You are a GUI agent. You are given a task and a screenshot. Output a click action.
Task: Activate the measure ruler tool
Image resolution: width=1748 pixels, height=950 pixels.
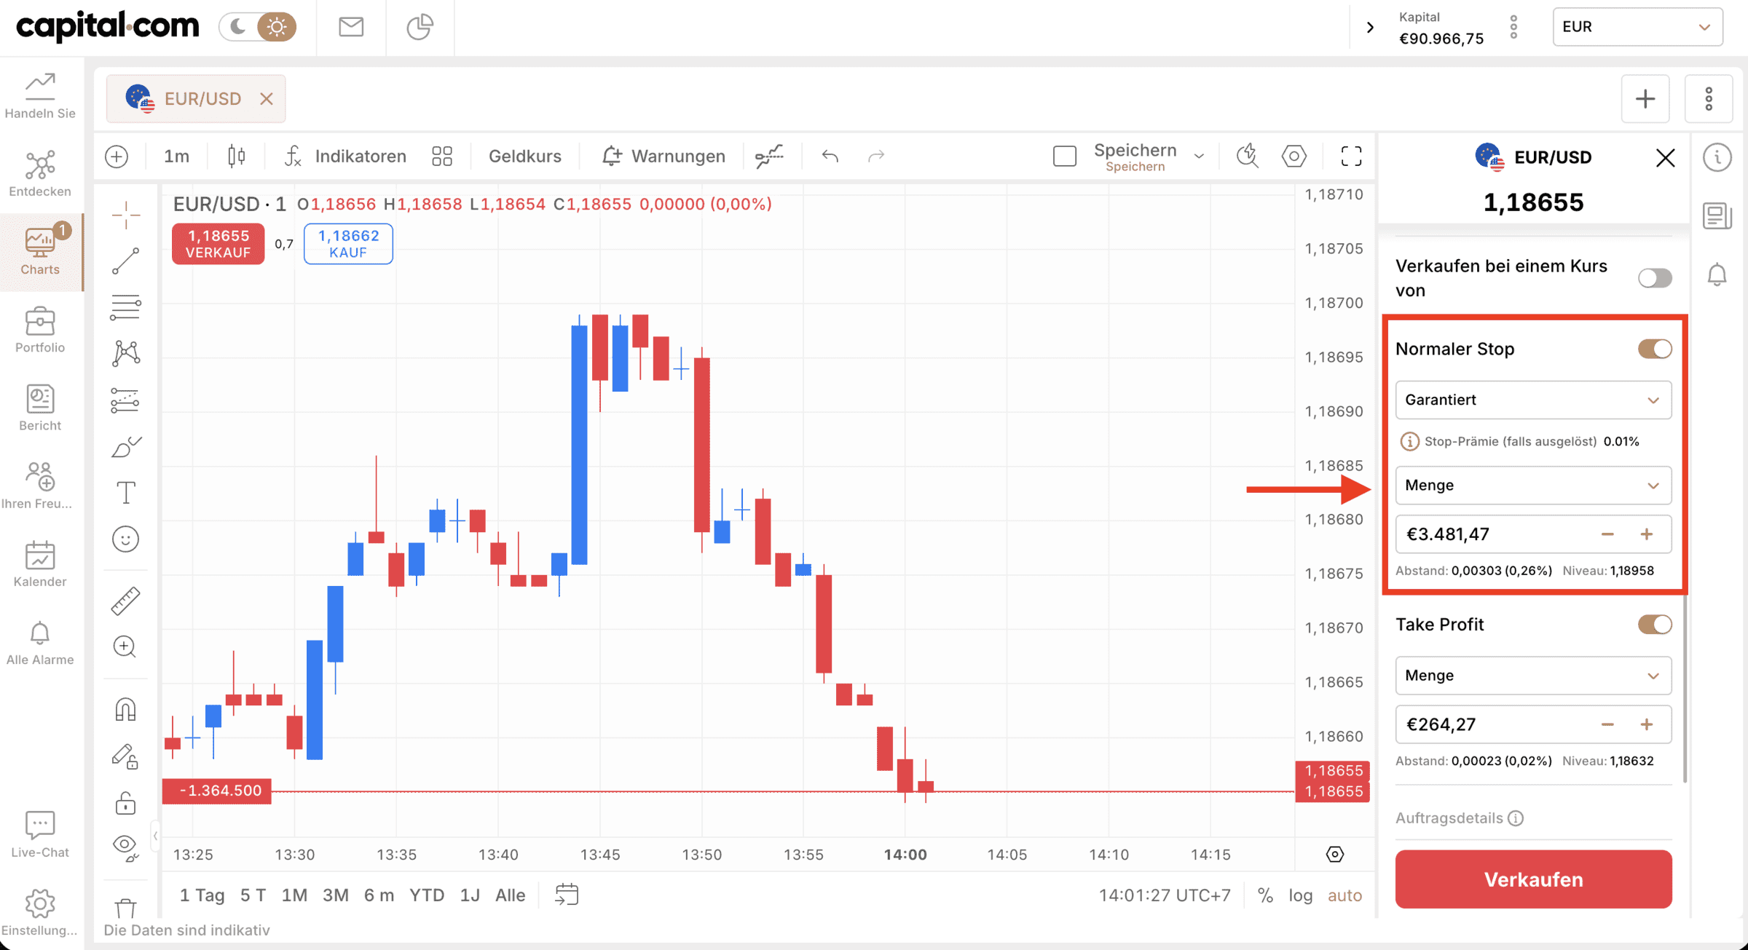(x=125, y=601)
